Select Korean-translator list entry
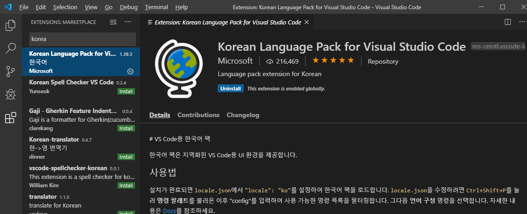Viewport: 527px width, 214px height. tap(81, 148)
